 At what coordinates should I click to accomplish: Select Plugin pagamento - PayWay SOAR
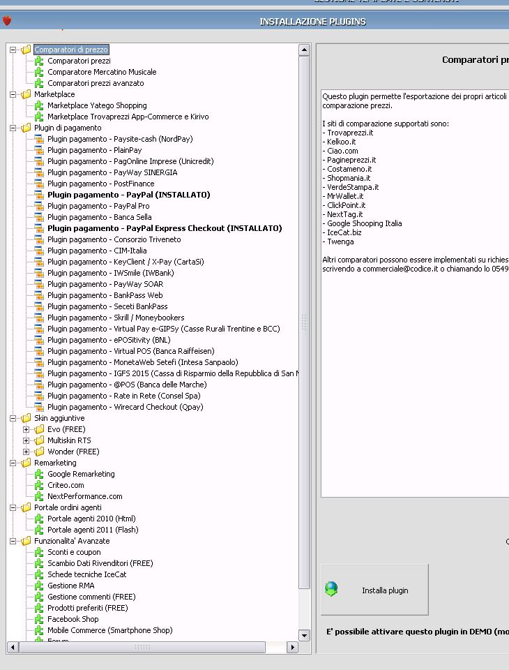(x=105, y=284)
